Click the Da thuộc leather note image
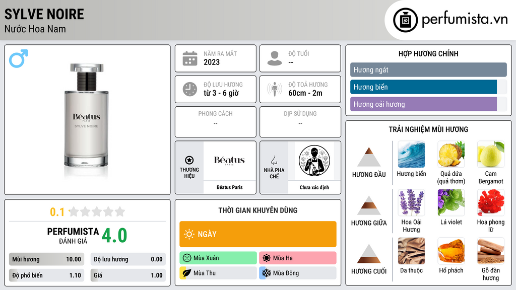This screenshot has width=516, height=290. [411, 251]
